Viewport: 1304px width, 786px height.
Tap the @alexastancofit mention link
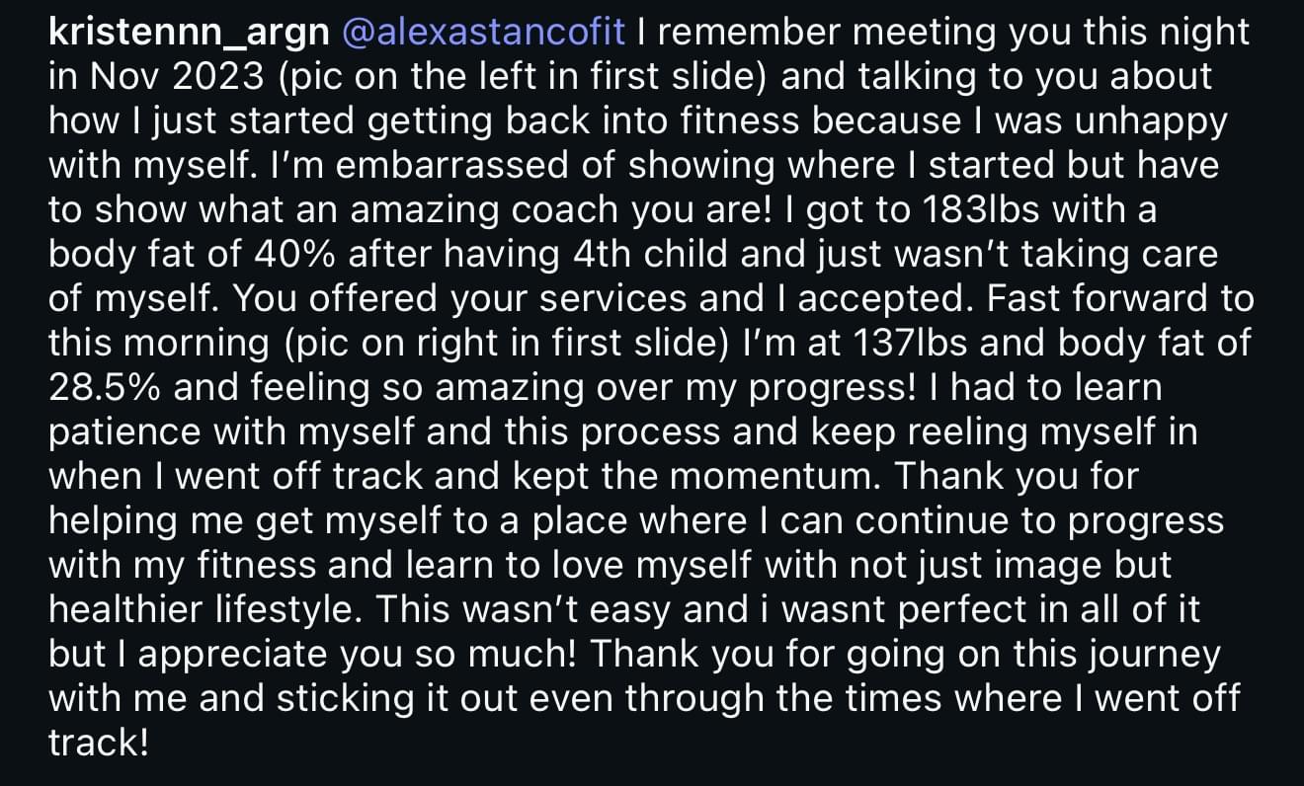(x=482, y=33)
